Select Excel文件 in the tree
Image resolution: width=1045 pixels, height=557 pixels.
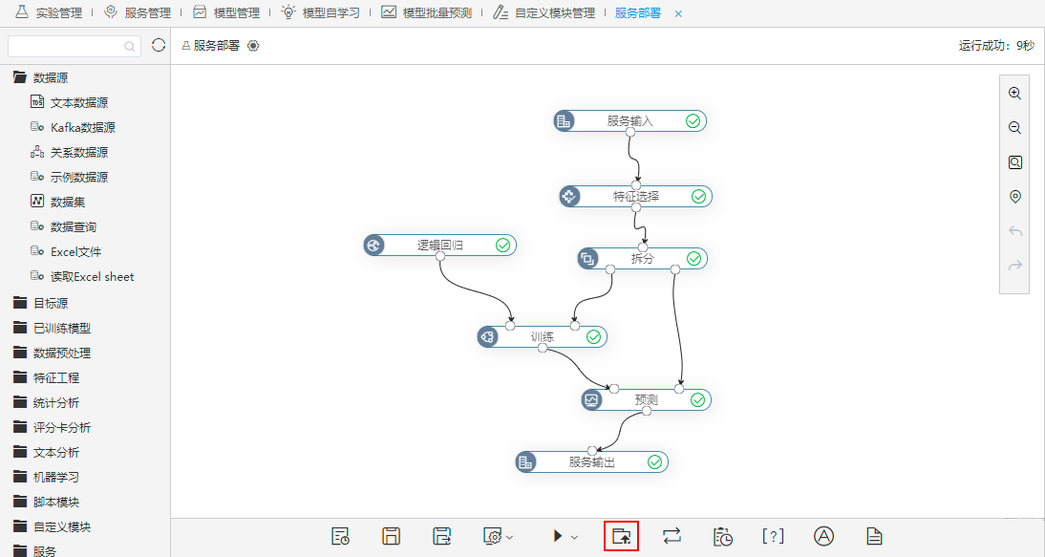pyautogui.click(x=65, y=252)
